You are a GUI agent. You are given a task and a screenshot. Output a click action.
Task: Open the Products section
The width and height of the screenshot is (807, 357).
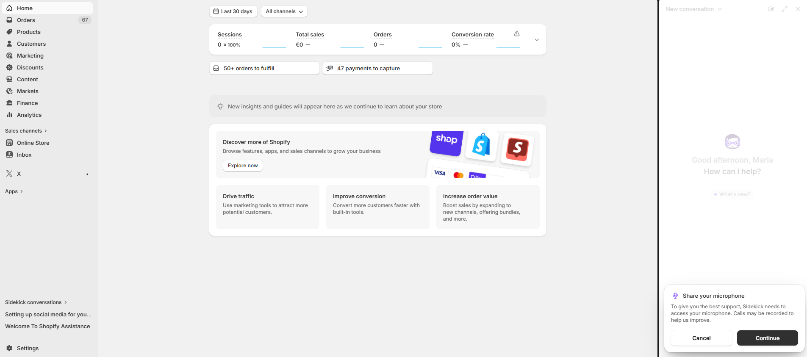click(x=47, y=32)
